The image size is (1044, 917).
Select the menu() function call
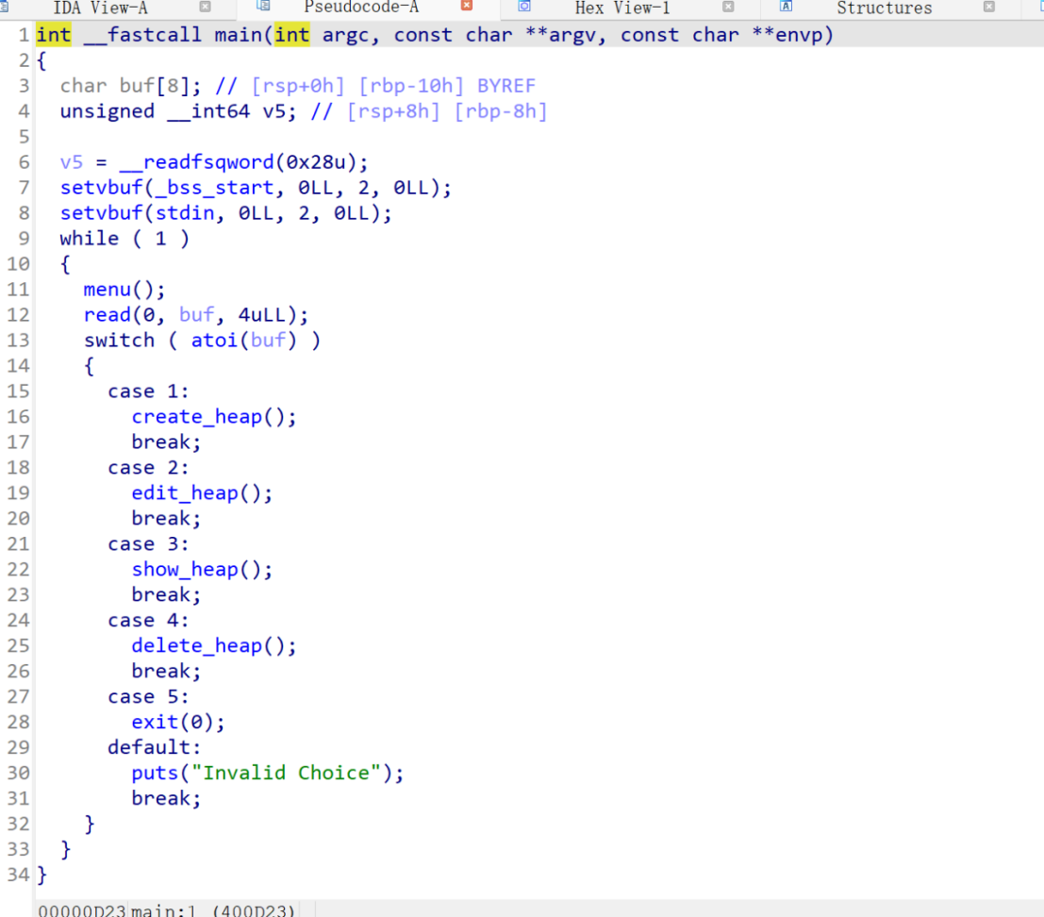(112, 290)
